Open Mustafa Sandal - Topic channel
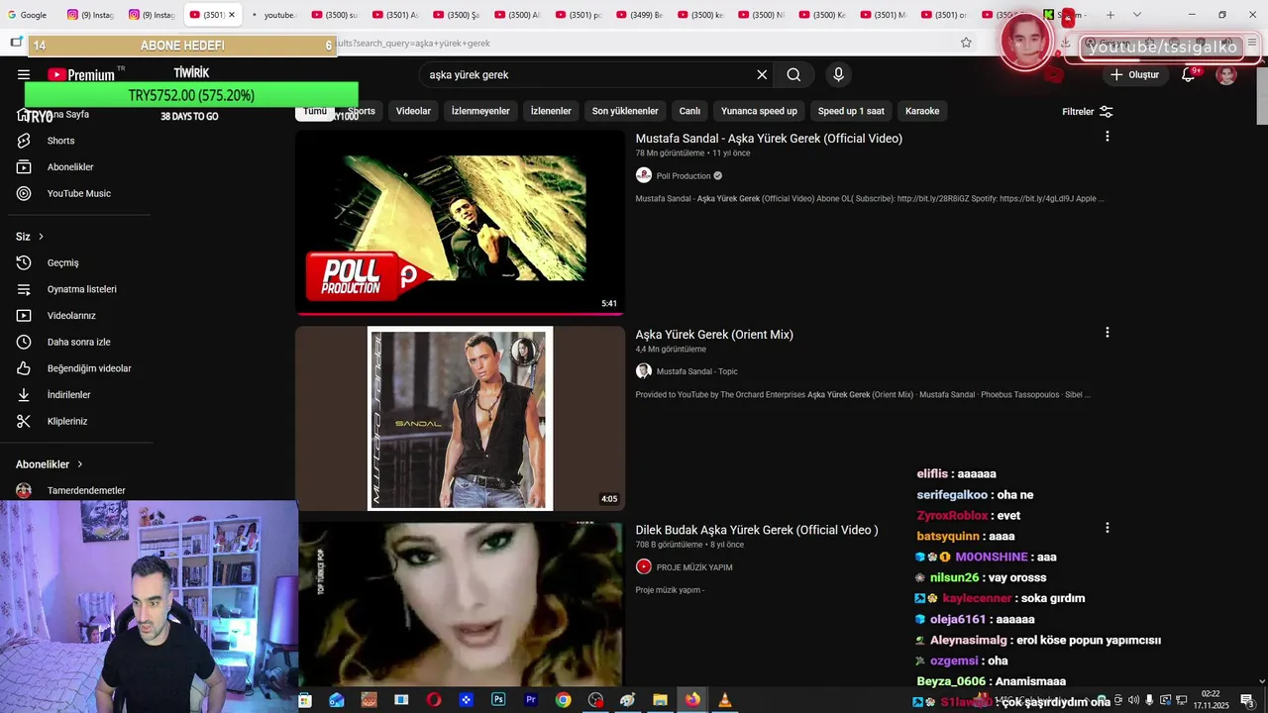 [x=696, y=371]
